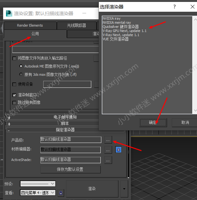Click the 保存为默认设置 button
Screen dimensions: 197x200
[70, 169]
